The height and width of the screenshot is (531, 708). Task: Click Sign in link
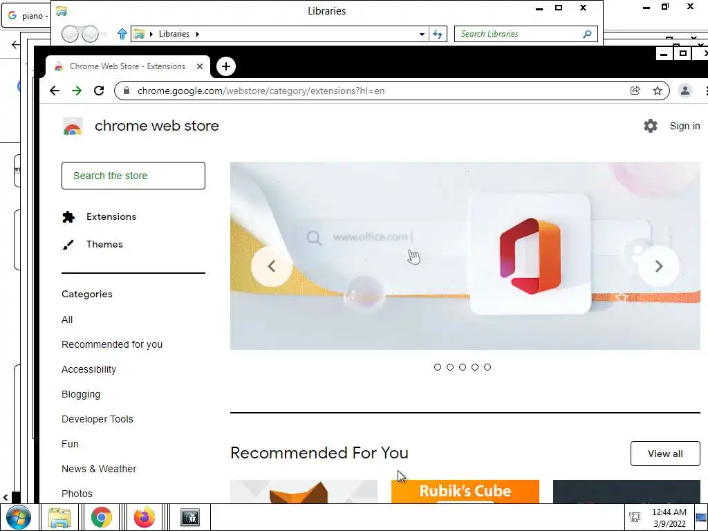[684, 126]
